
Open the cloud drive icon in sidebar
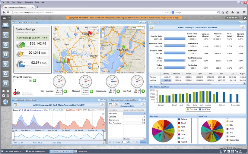click(x=5, y=25)
